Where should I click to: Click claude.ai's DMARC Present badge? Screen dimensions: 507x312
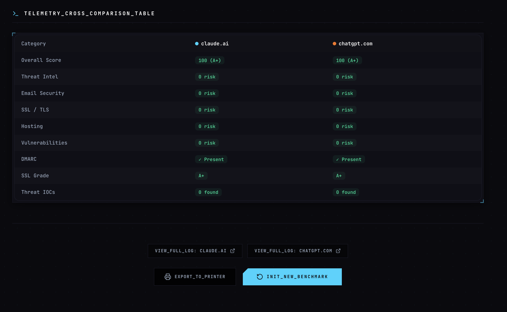point(211,159)
